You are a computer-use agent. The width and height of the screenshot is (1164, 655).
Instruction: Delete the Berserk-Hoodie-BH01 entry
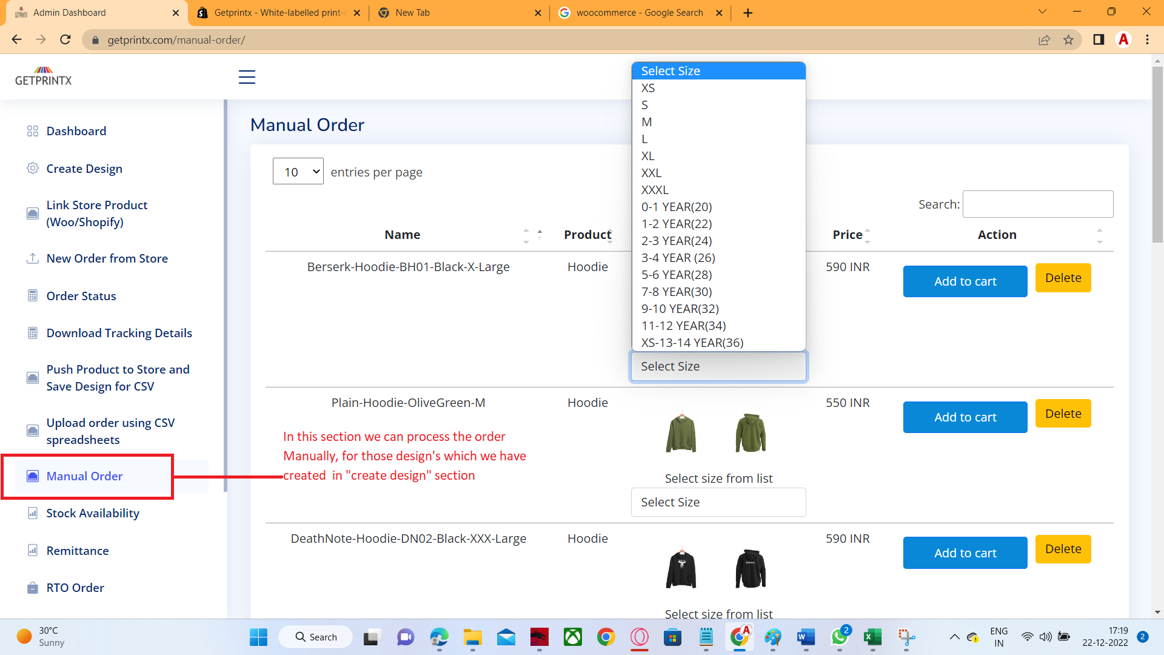tap(1063, 278)
